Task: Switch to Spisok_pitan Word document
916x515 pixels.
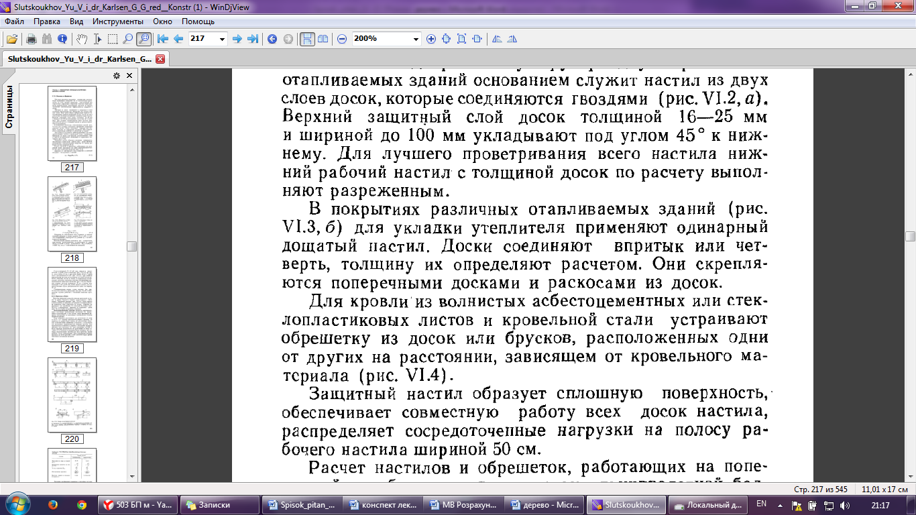Action: (302, 505)
